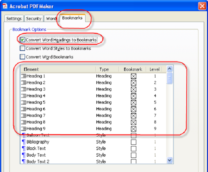
Task: Toggle bookmark box for Heading 7
Action: click(x=133, y=116)
